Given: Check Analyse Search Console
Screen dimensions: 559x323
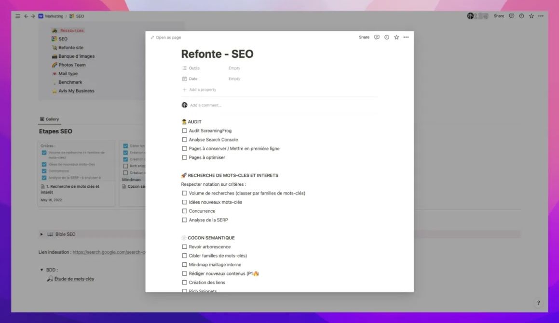Looking at the screenshot, I should (184, 140).
